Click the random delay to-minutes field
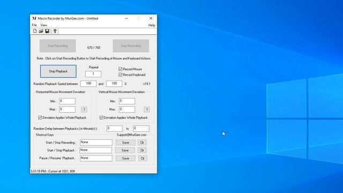Viewport: 343px width, 193px height. (x=141, y=129)
